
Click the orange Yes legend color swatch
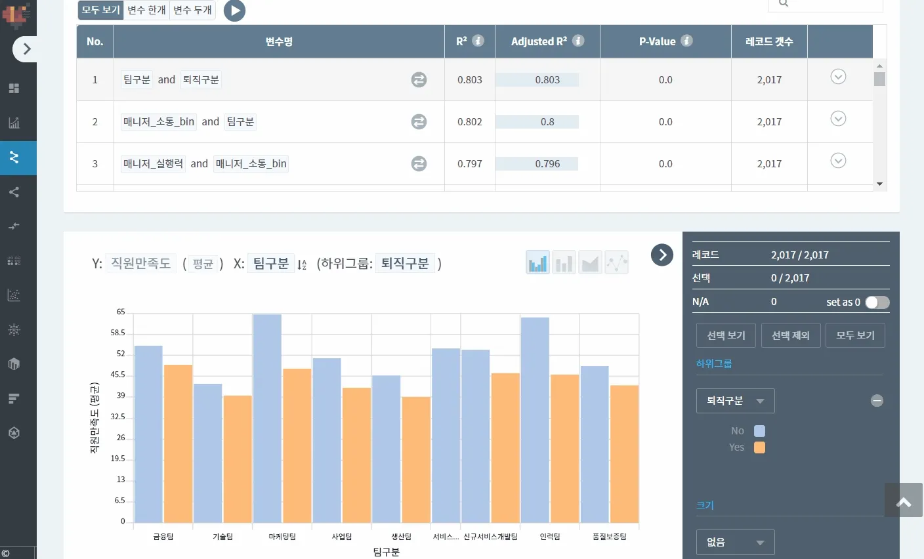tap(759, 447)
